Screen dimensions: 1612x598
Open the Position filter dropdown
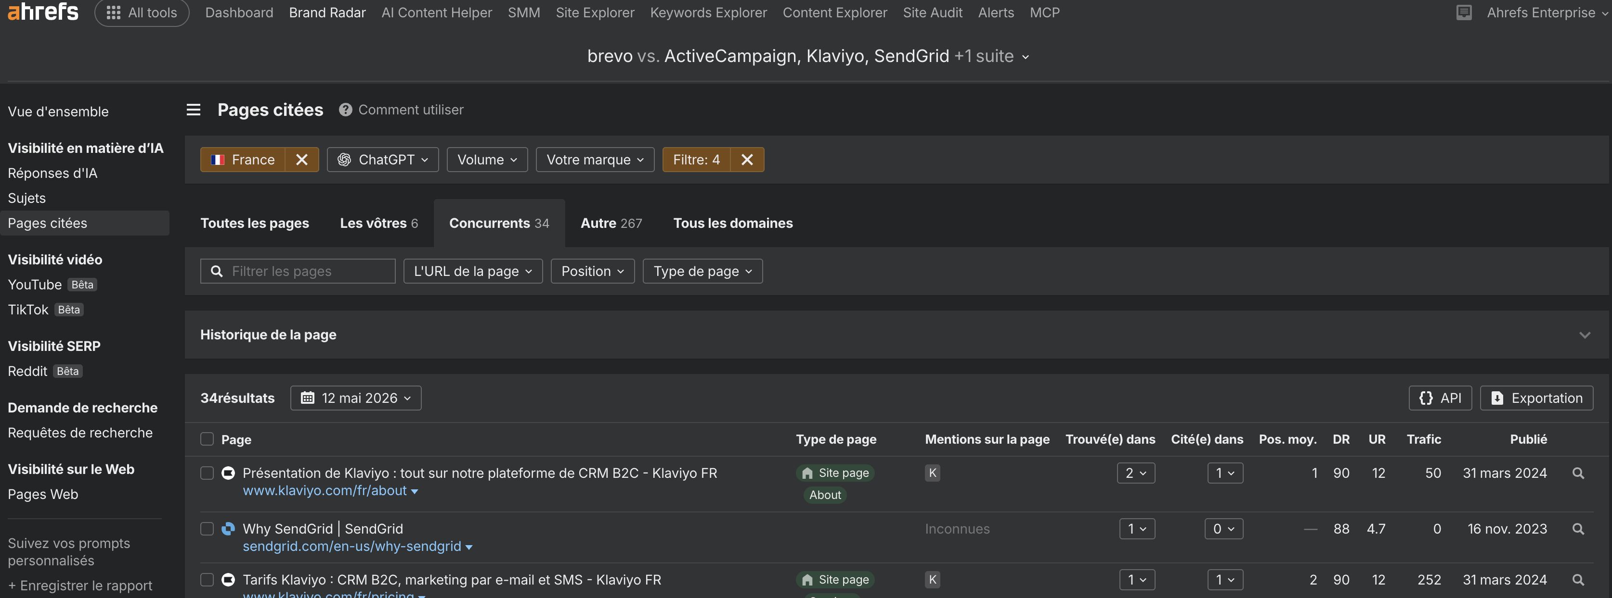click(x=593, y=271)
